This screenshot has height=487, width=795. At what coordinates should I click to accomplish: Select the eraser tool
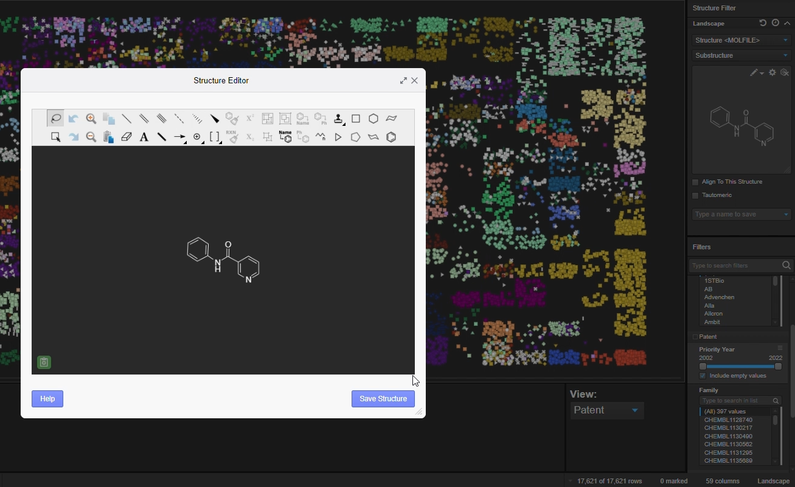(x=127, y=137)
